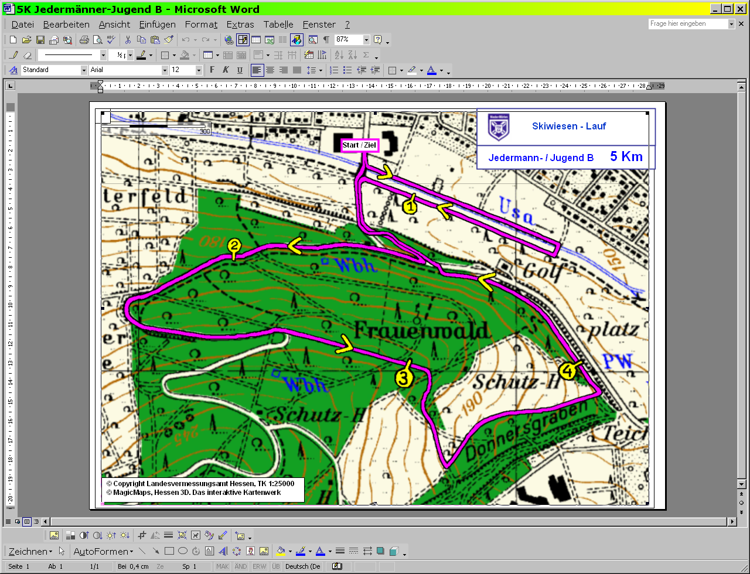Screen dimensions: 750x574
Task: Click the Zeichnen button in Drawing toolbar
Action: (30, 551)
